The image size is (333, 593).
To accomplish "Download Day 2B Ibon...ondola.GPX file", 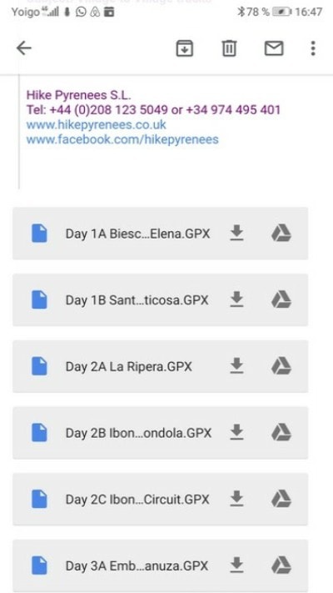I will [x=236, y=433].
